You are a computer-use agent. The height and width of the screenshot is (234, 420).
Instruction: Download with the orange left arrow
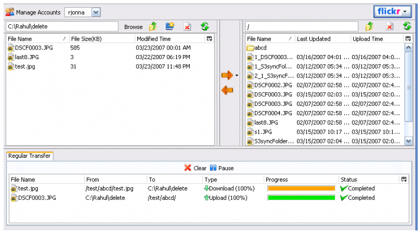point(227,90)
